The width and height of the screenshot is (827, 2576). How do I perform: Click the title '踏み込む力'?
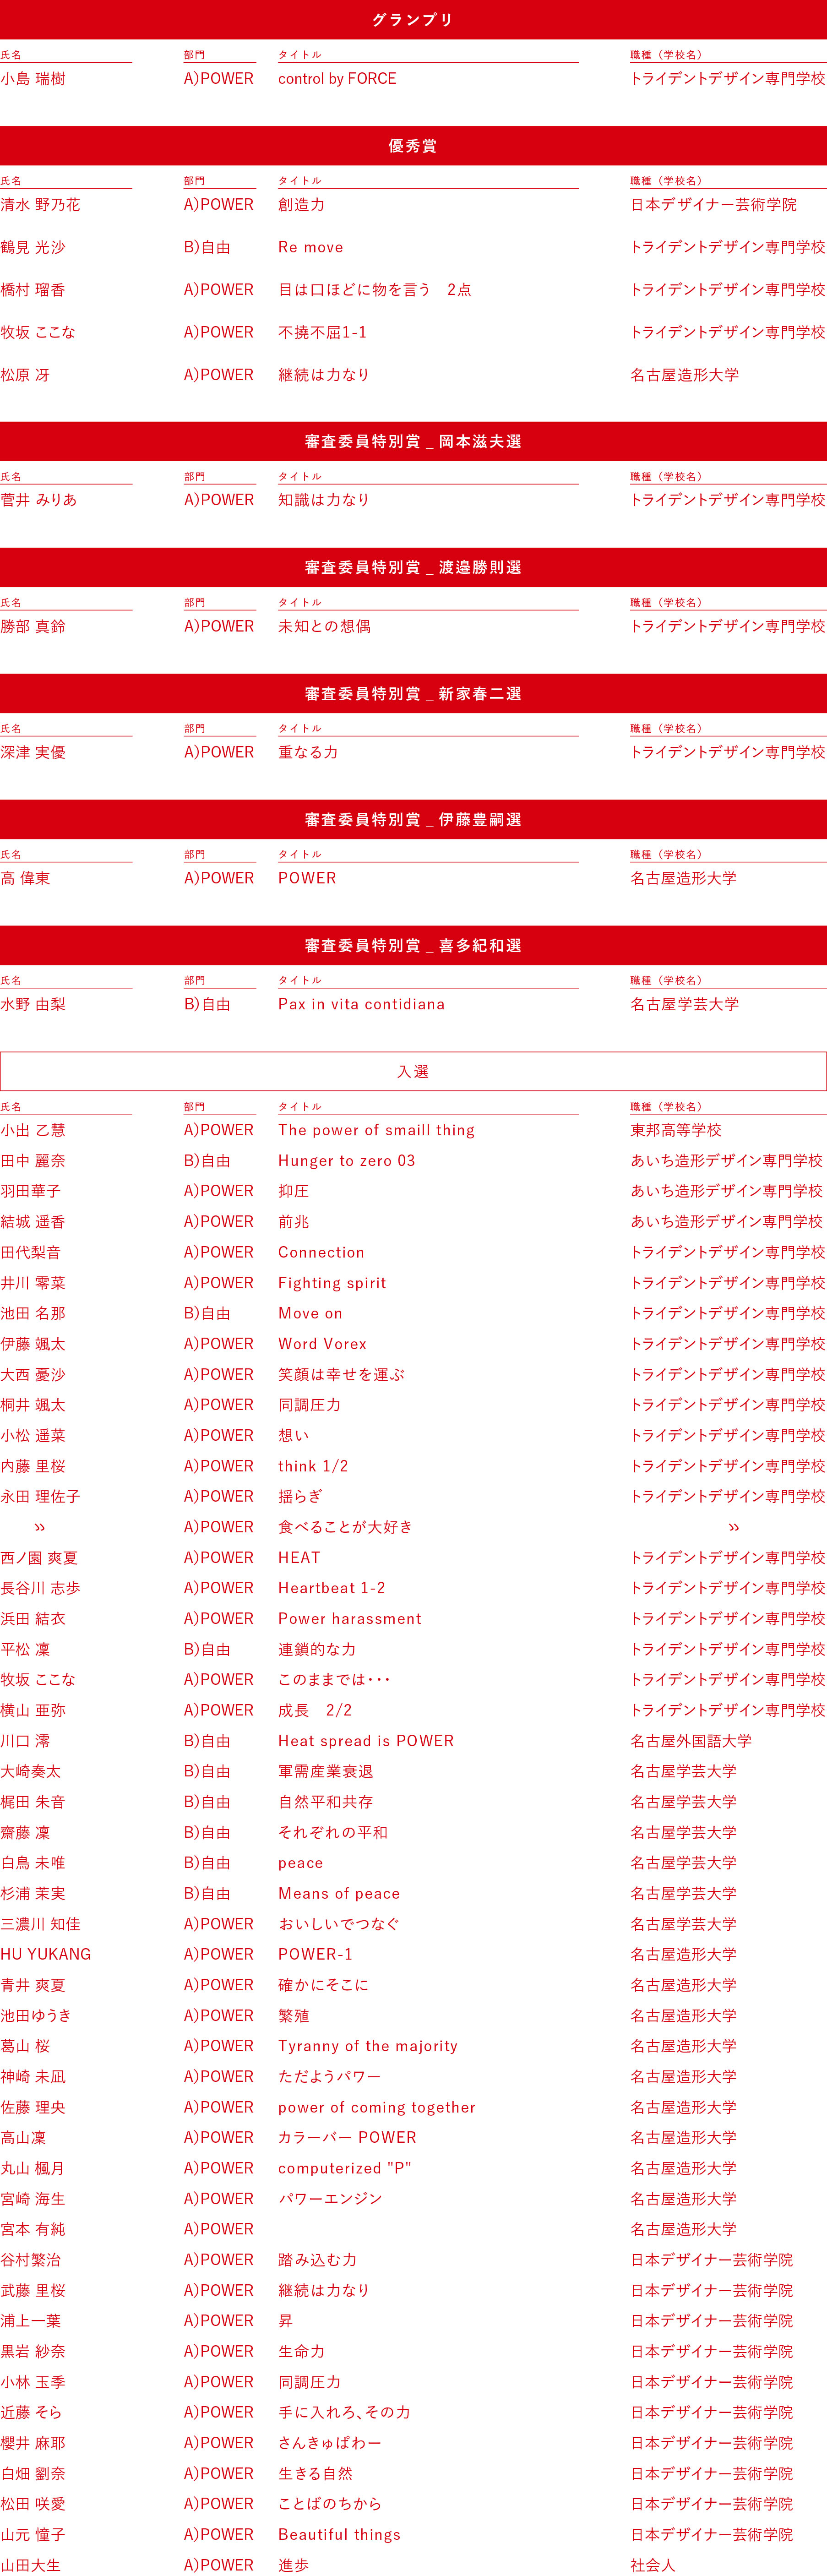pyautogui.click(x=317, y=2260)
